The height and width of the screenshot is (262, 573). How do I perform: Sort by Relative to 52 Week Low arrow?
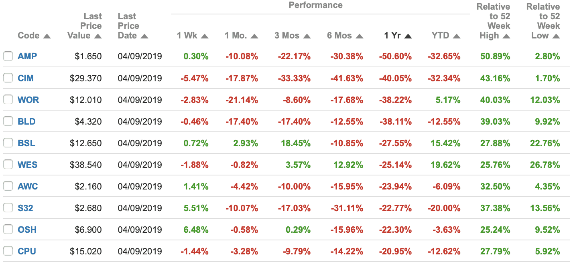(x=556, y=36)
